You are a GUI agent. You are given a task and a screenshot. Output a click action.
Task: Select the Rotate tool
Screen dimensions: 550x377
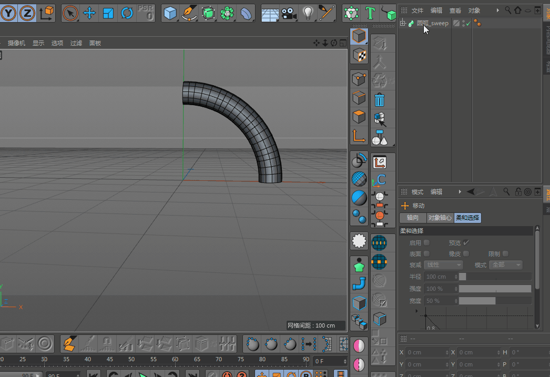click(x=127, y=13)
